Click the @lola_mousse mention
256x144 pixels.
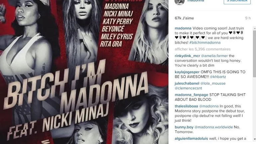[x=213, y=83]
